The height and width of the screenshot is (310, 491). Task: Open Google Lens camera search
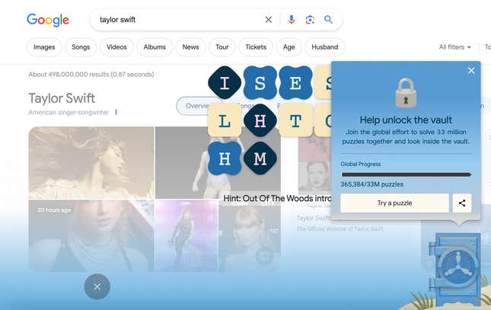click(310, 20)
